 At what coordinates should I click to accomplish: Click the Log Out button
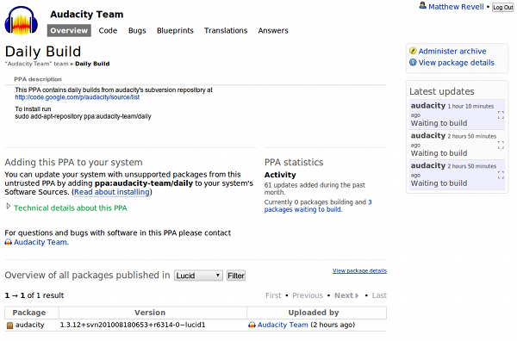click(x=503, y=7)
